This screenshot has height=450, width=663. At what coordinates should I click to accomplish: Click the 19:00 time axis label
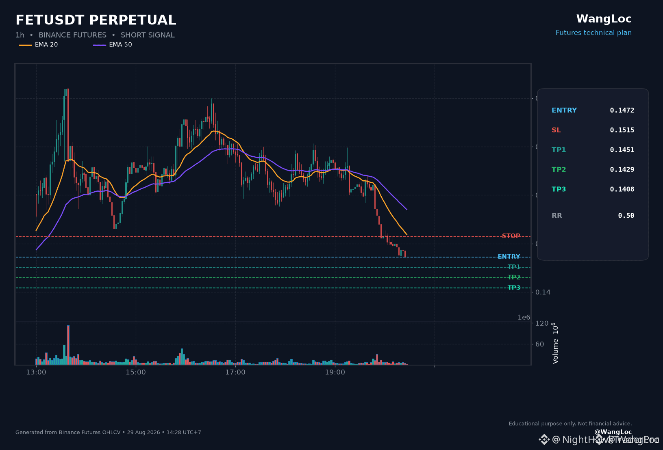(335, 372)
